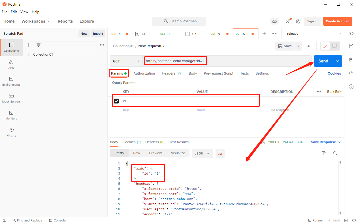This screenshot has height=224, width=358.
Task: Search the response with magnifier icon
Action: pyautogui.click(x=335, y=153)
